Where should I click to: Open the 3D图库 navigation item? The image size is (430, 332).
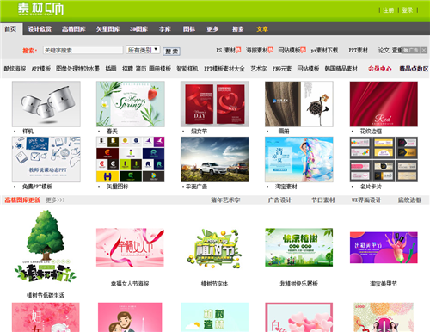tap(138, 29)
